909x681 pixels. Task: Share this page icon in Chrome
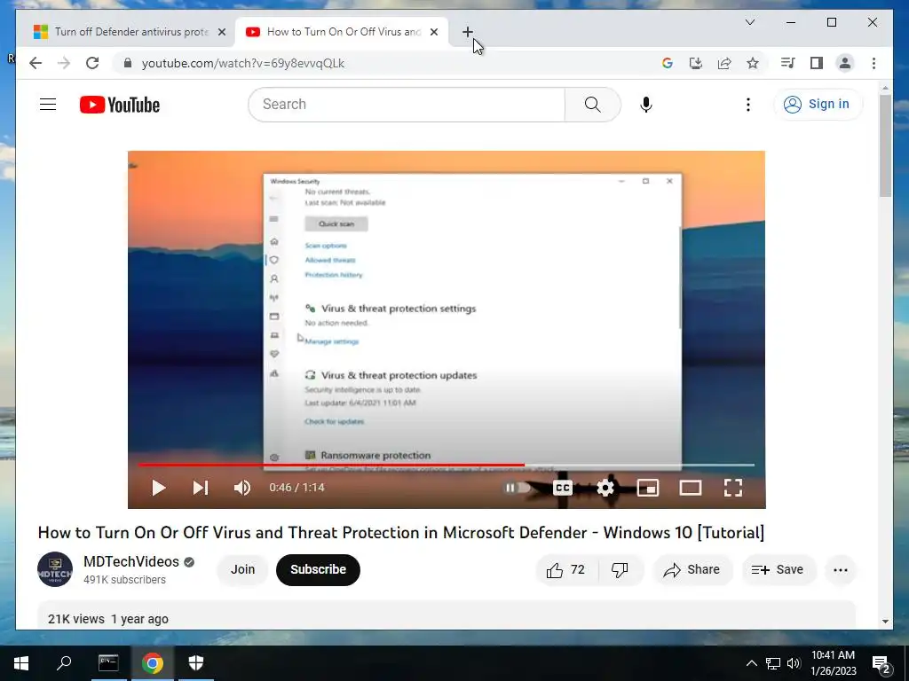tap(724, 63)
